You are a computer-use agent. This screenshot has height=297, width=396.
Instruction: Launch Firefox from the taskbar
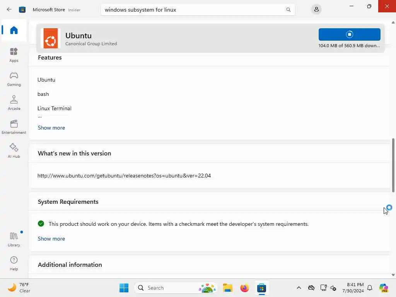(x=244, y=288)
